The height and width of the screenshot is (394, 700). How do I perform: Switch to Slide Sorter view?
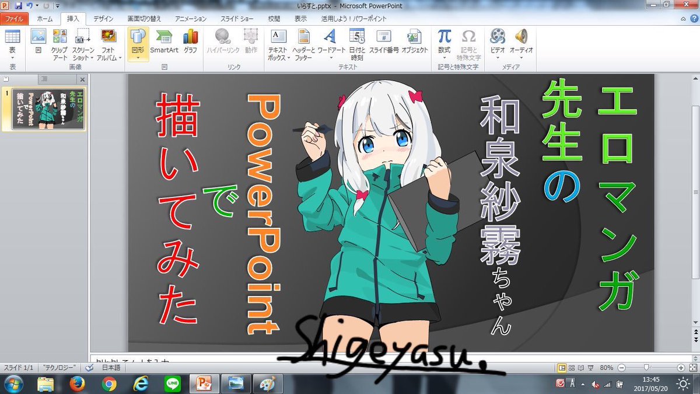(x=570, y=368)
